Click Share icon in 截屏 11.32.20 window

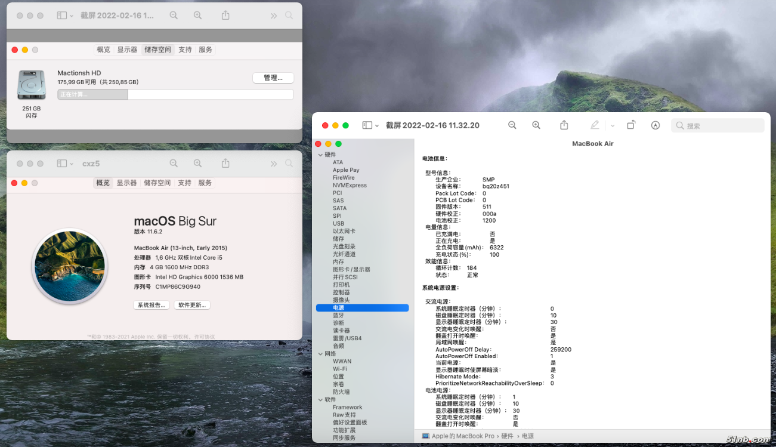point(564,125)
